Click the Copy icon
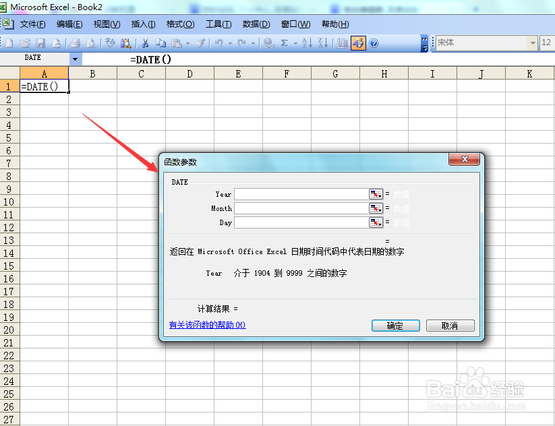The height and width of the screenshot is (426, 555). [160, 43]
